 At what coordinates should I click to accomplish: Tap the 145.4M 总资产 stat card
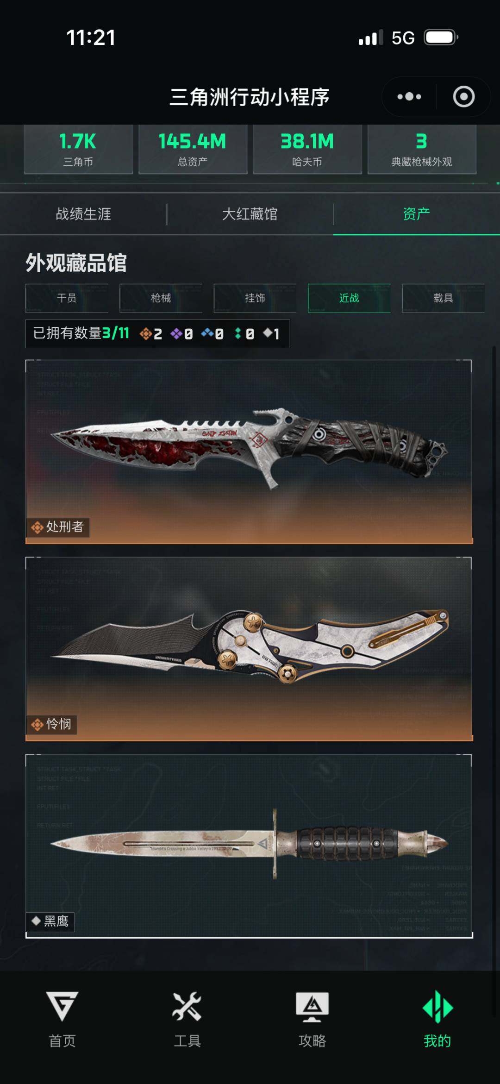(193, 150)
